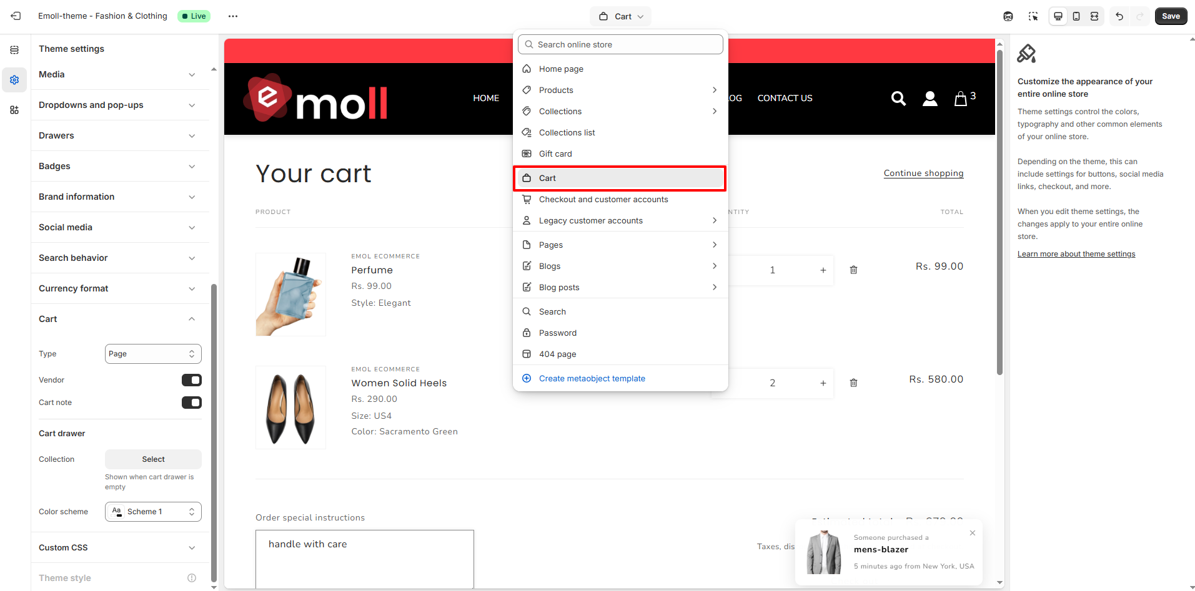
Task: Select Password template
Action: 620,333
